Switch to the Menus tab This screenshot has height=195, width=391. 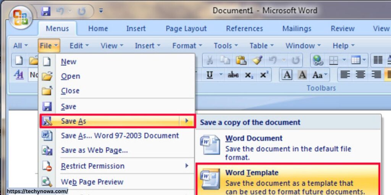coord(57,29)
